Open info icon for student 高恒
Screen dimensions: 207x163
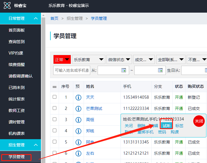(x=78, y=120)
